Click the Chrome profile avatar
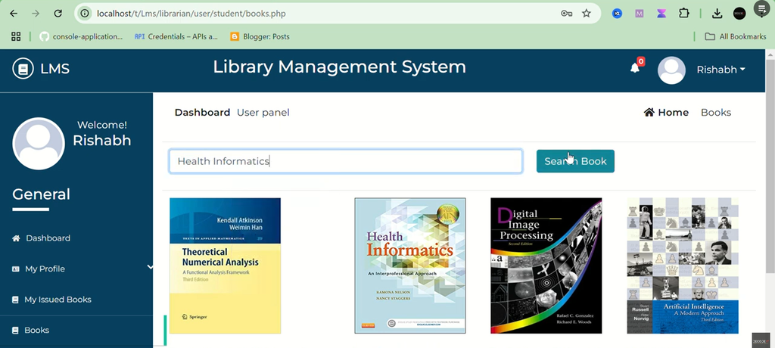The height and width of the screenshot is (348, 775). point(739,14)
